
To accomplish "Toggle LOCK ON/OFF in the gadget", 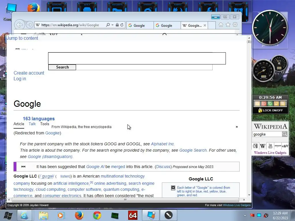I will (x=270, y=110).
